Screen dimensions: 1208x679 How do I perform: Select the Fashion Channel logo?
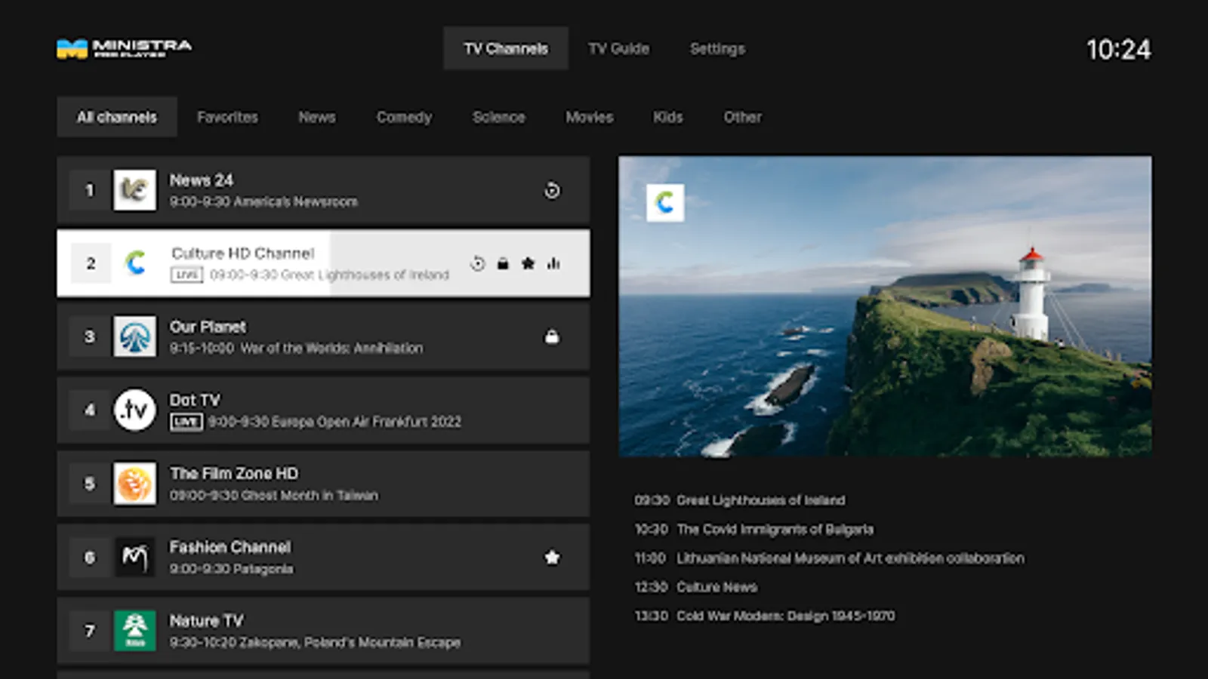click(135, 557)
